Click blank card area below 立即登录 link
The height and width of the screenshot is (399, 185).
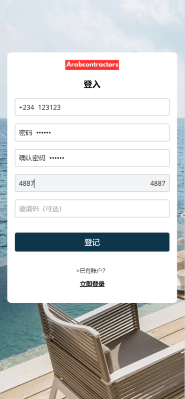pyautogui.click(x=92, y=295)
